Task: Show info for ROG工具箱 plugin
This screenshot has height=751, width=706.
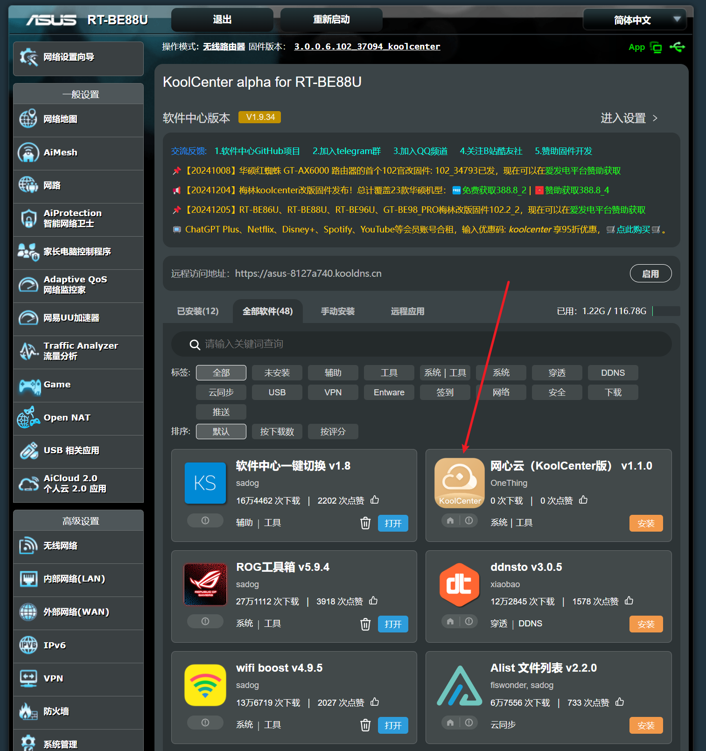Action: click(x=205, y=621)
